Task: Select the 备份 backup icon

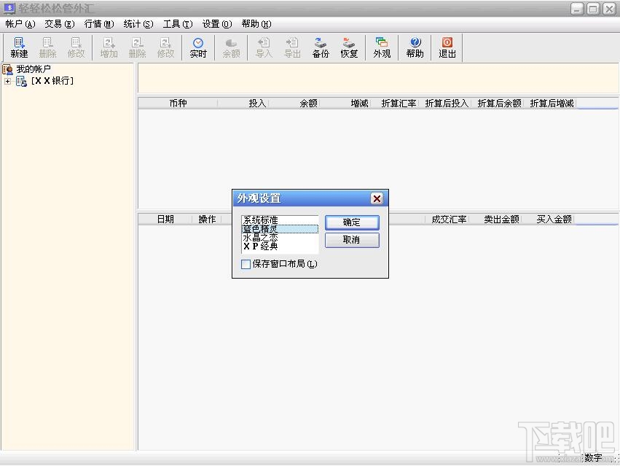Action: click(x=321, y=47)
